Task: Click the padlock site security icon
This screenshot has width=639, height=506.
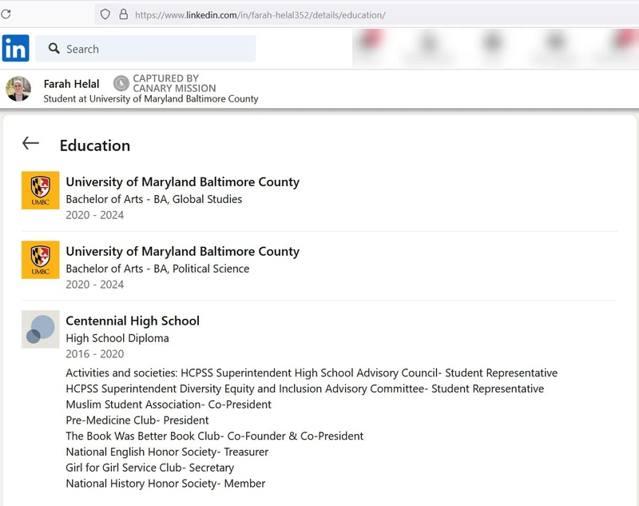Action: point(124,14)
